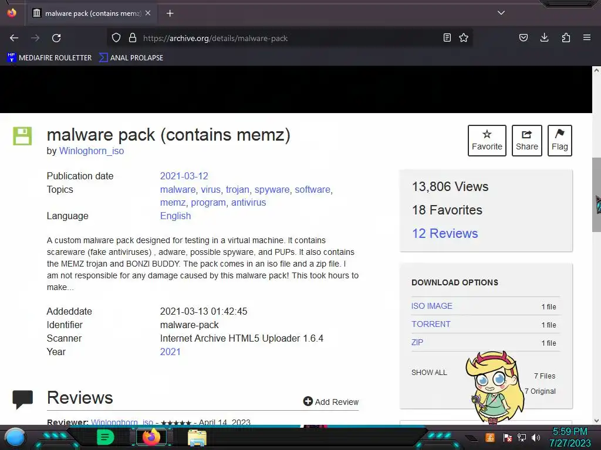Go forward using the forward arrow
The image size is (601, 450).
(x=35, y=38)
